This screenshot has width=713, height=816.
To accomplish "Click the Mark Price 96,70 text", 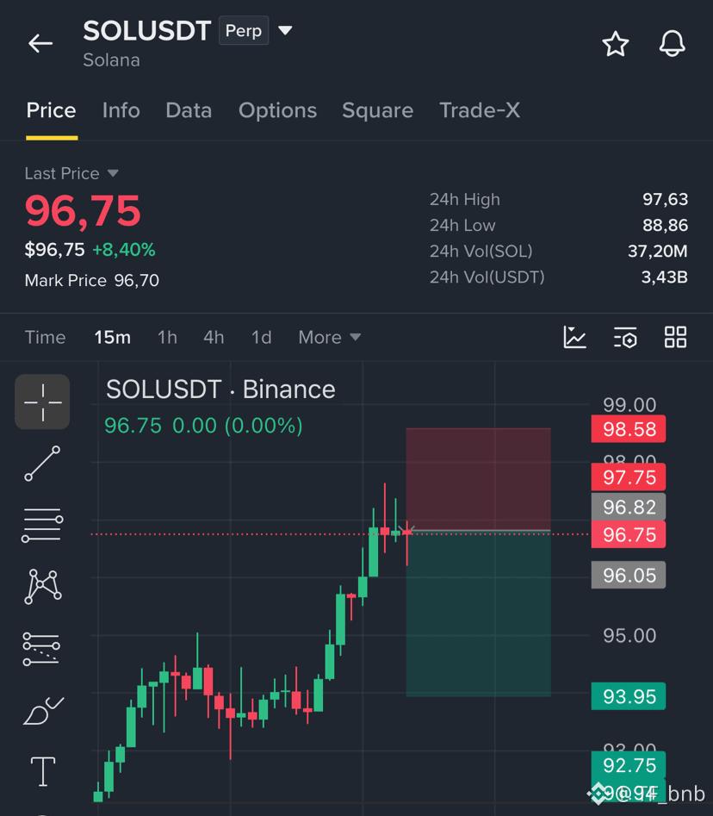I will coord(92,281).
